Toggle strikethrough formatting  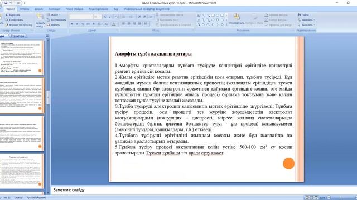[x=88, y=24]
